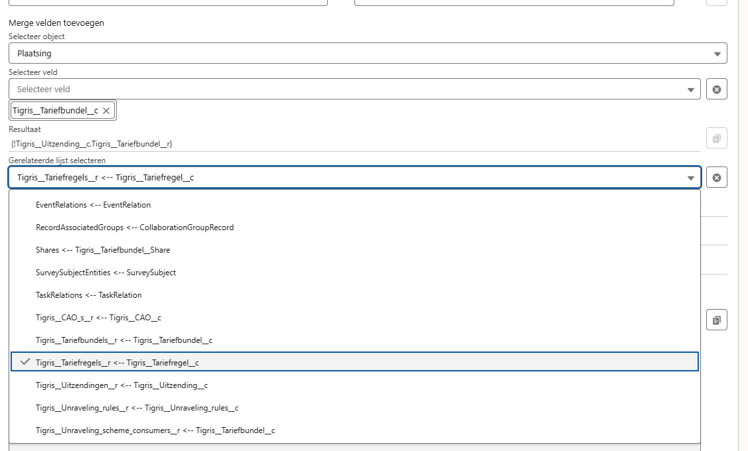This screenshot has width=748, height=451.
Task: Open the Selecteer object dropdown showing Plaatsing
Action: [368, 53]
